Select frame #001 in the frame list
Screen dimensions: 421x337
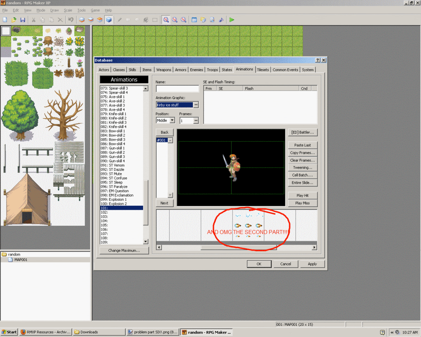pos(162,140)
